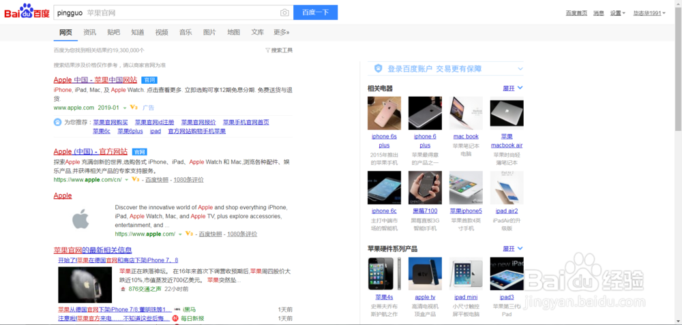Click 官网 badge on Apple (中国) result
This screenshot has width=682, height=325.
[x=140, y=152]
